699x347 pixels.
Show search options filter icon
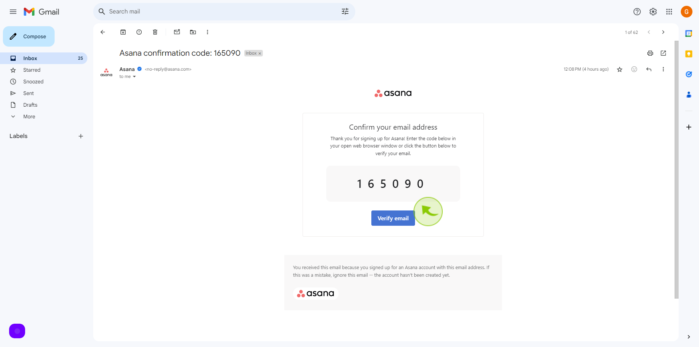point(345,12)
